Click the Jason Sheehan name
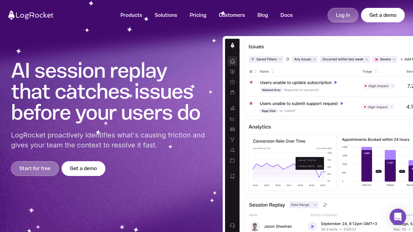413x232 pixels. (x=278, y=227)
